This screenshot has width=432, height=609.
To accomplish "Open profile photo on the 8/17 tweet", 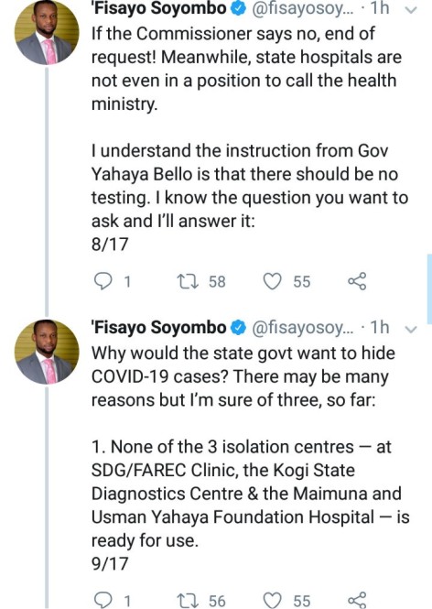I will (x=47, y=33).
